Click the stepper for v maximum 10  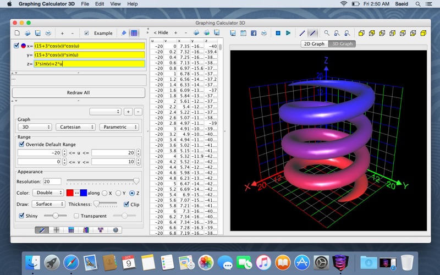pyautogui.click(x=138, y=162)
